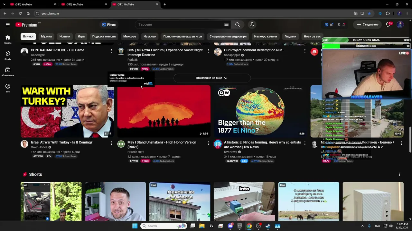This screenshot has width=412, height=231.
Task: Open File Explorer from the taskbar
Action: coord(202,226)
